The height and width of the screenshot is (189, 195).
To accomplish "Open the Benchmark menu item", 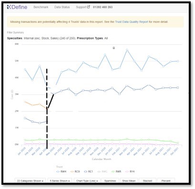I will (41, 7).
